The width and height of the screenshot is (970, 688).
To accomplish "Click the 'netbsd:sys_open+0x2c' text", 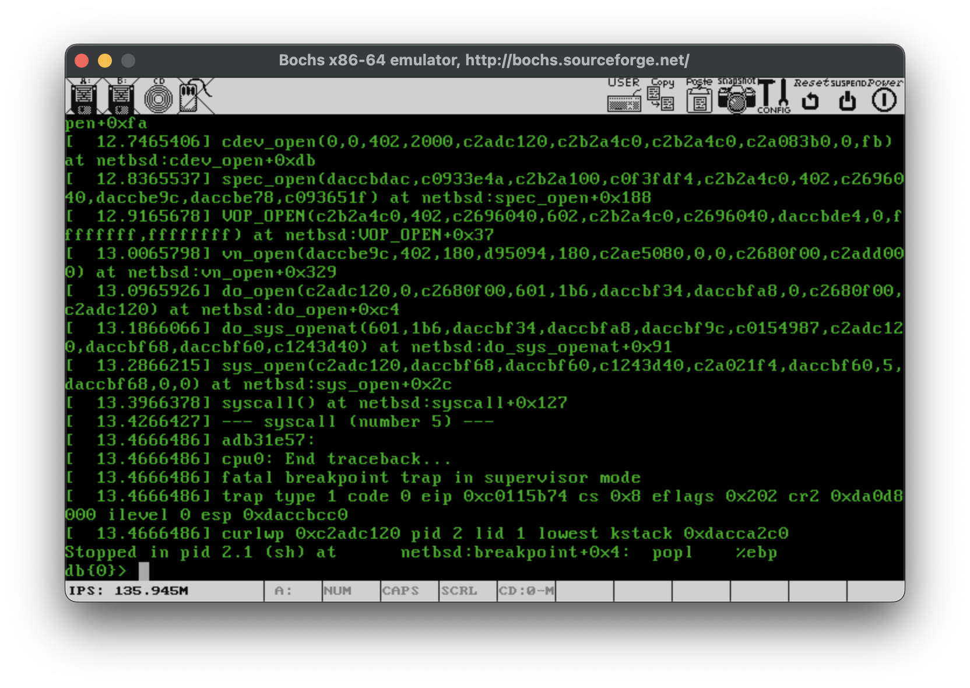I will coord(347,384).
